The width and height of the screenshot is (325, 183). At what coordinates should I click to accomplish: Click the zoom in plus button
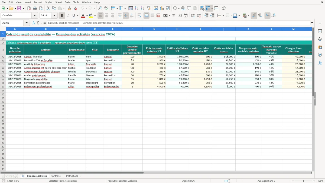point(314,181)
